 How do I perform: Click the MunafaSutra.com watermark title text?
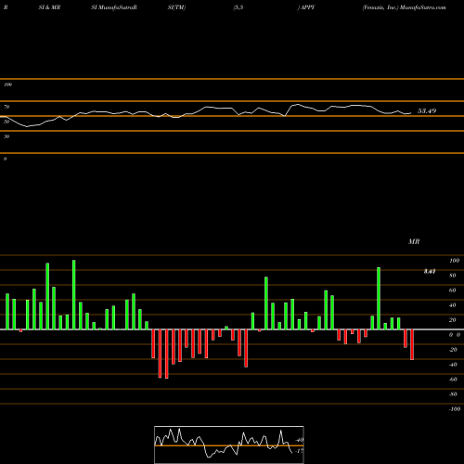pos(423,7)
